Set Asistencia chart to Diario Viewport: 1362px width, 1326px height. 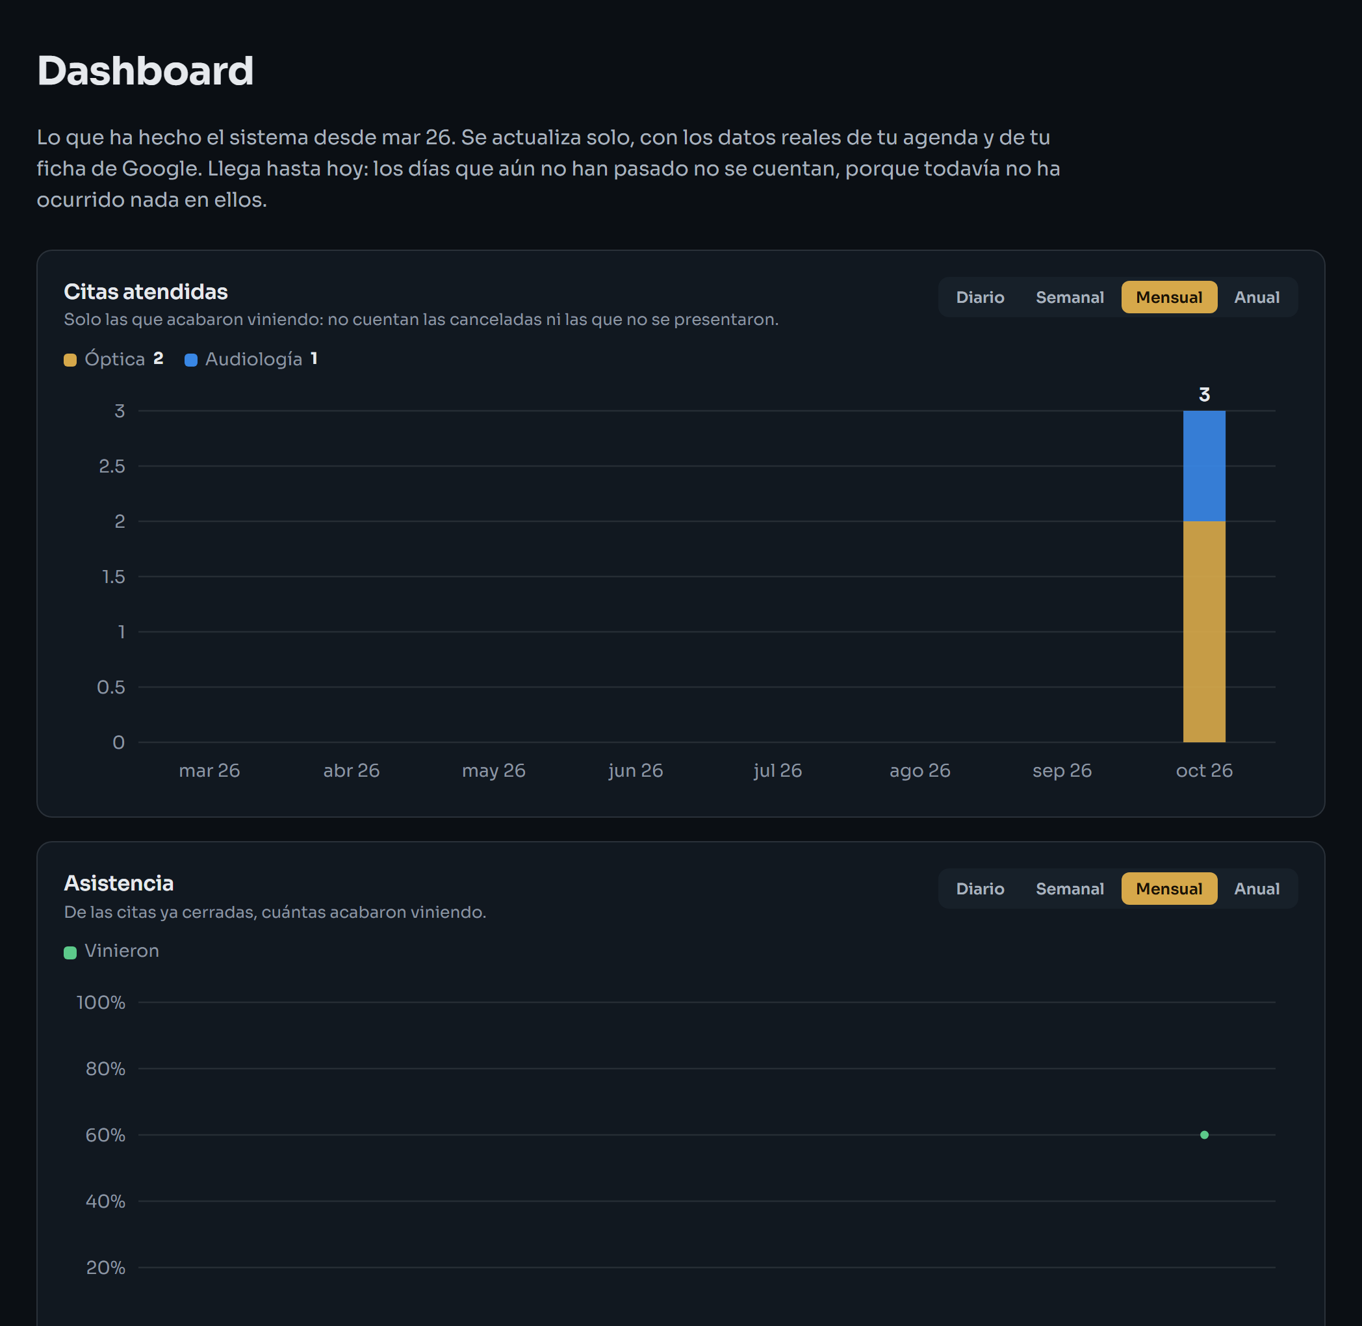[980, 889]
